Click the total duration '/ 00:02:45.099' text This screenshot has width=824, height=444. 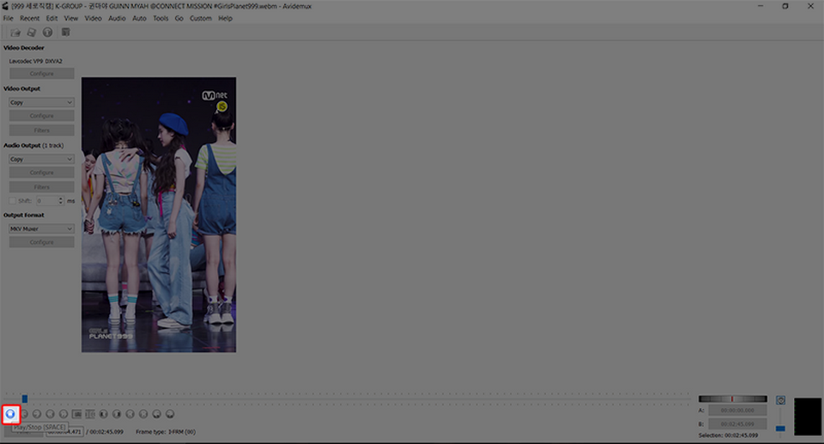pyautogui.click(x=105, y=432)
